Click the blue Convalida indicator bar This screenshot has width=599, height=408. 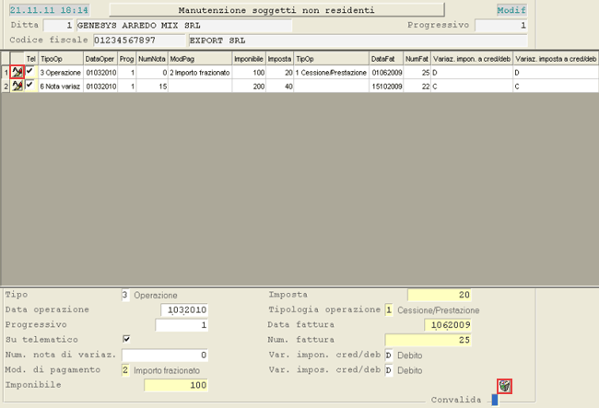(494, 400)
